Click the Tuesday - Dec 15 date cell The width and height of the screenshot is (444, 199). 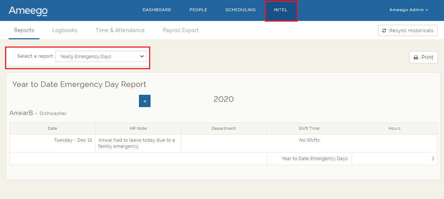tap(73, 140)
